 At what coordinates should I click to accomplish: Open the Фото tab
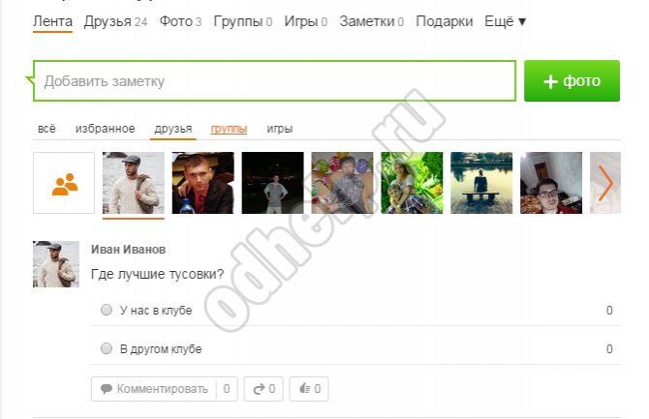pyautogui.click(x=180, y=21)
